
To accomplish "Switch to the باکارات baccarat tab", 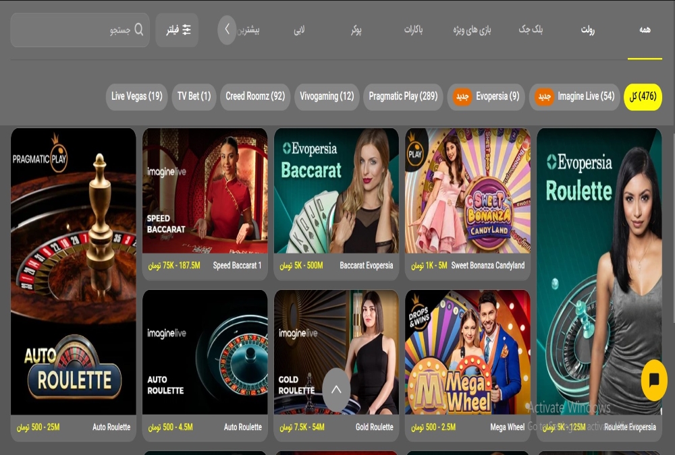I will click(x=413, y=29).
